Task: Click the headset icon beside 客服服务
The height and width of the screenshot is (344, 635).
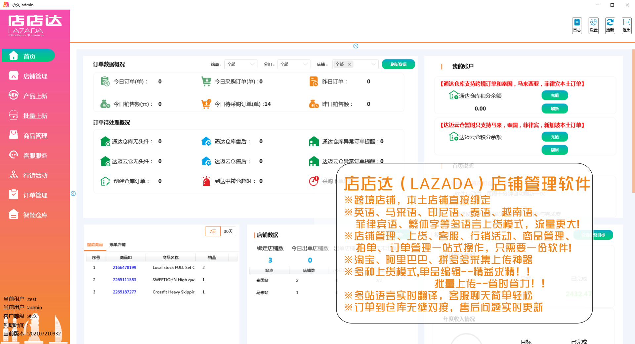Action: coord(13,155)
